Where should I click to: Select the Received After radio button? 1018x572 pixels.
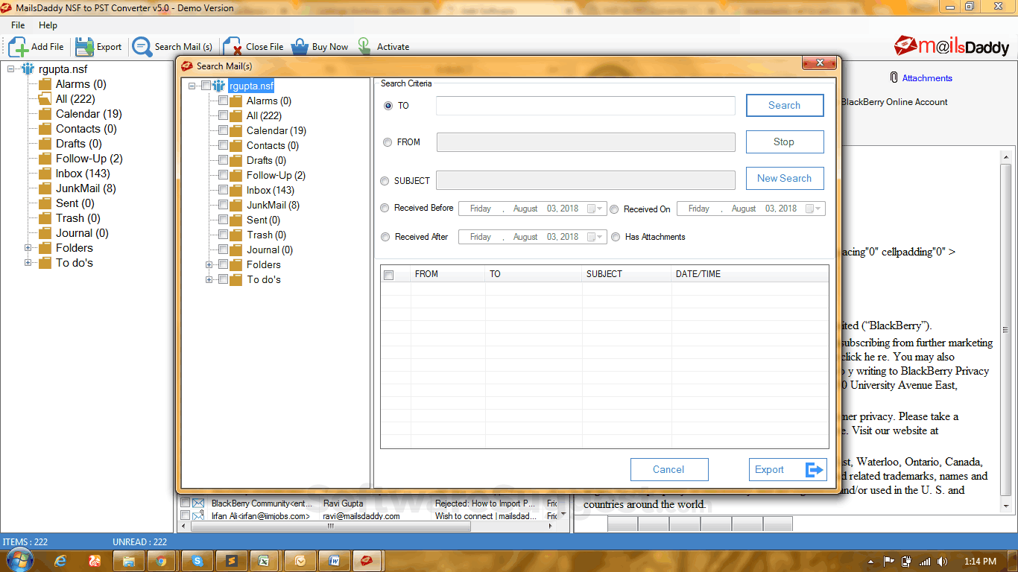[385, 237]
